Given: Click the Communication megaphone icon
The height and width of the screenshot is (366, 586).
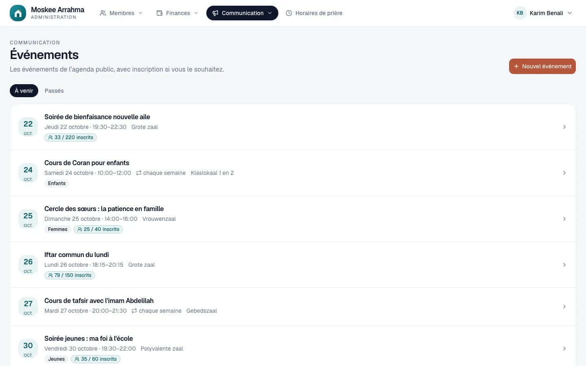Looking at the screenshot, I should click(x=215, y=13).
